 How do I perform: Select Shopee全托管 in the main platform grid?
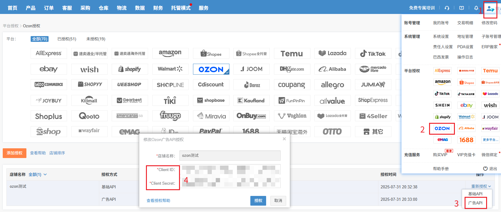[252, 53]
